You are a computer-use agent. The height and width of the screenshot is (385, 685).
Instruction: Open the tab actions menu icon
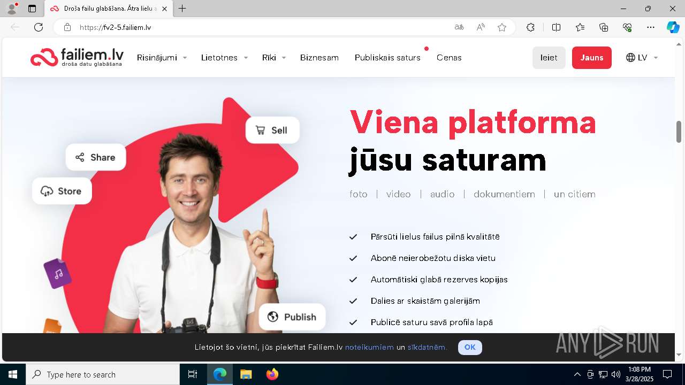tap(32, 9)
